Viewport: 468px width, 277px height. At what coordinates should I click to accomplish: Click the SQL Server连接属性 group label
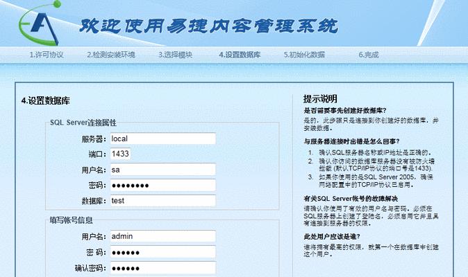point(83,123)
